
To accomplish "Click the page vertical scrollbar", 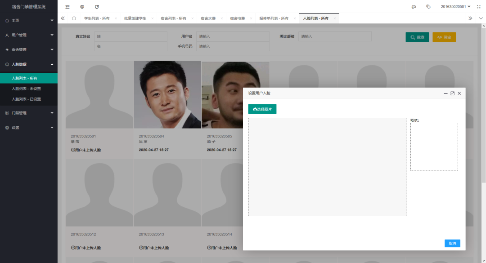I will coord(483,105).
